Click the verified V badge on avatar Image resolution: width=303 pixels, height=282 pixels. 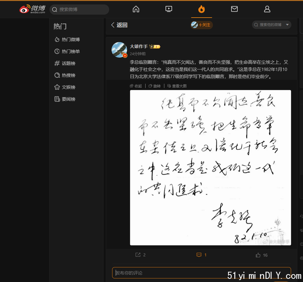coord(125,56)
